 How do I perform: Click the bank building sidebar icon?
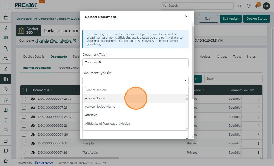coord(6,18)
